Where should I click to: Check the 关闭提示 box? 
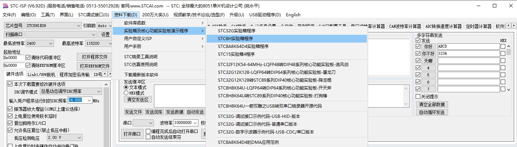418,96
